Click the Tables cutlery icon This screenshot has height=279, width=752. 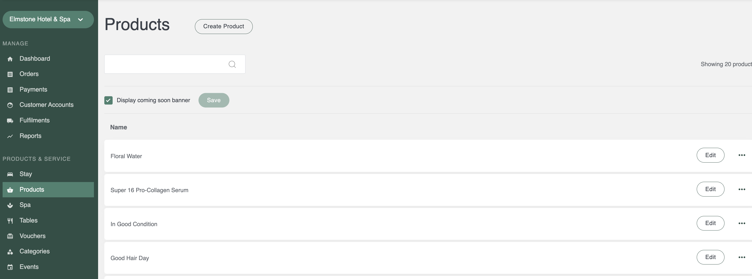pos(10,221)
